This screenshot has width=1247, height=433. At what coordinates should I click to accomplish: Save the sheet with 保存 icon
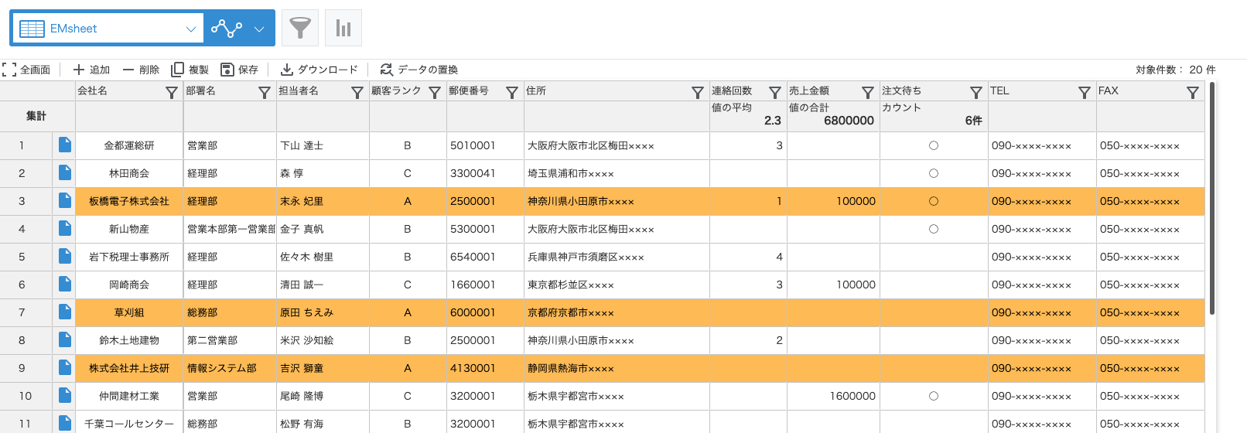[x=227, y=70]
